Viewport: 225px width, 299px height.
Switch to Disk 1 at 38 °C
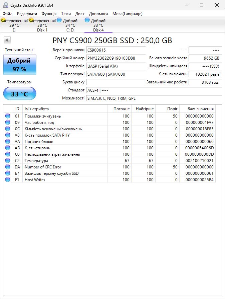(42, 25)
